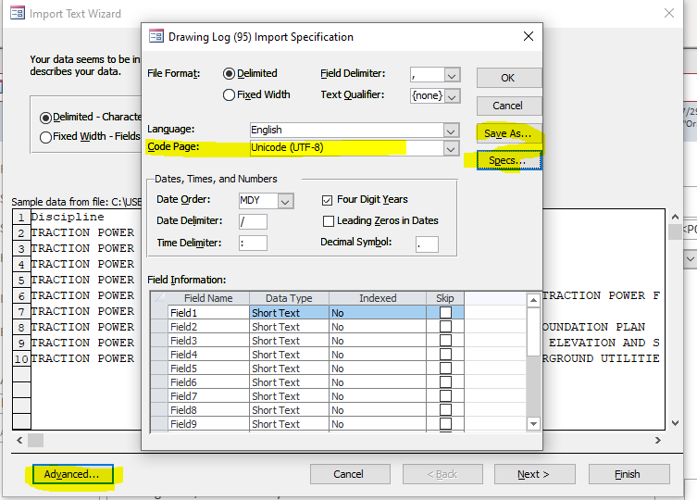Tick the Skip checkbox for Field5
The image size is (697, 500).
point(445,369)
